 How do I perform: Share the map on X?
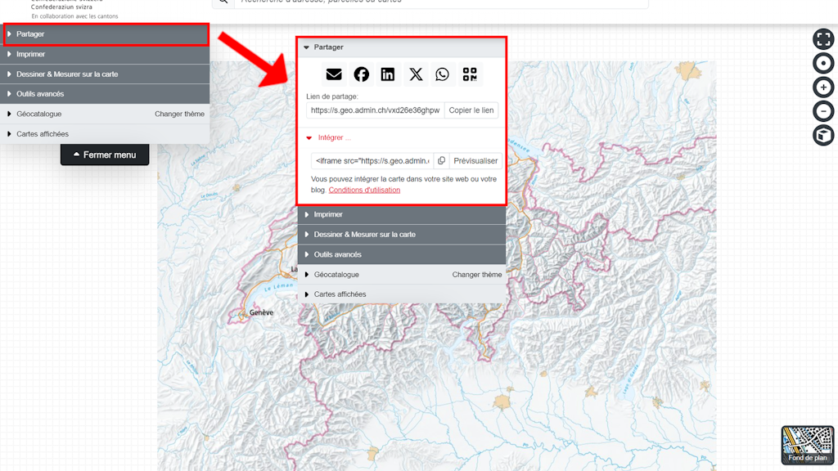416,74
